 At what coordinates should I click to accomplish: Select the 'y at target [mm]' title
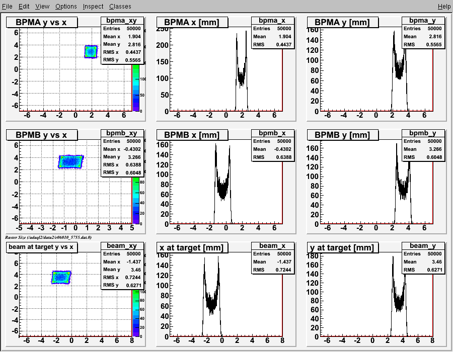point(342,247)
